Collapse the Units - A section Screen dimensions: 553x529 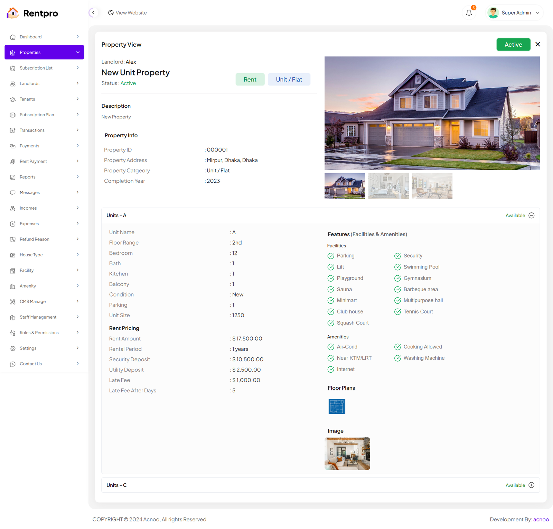[532, 216]
